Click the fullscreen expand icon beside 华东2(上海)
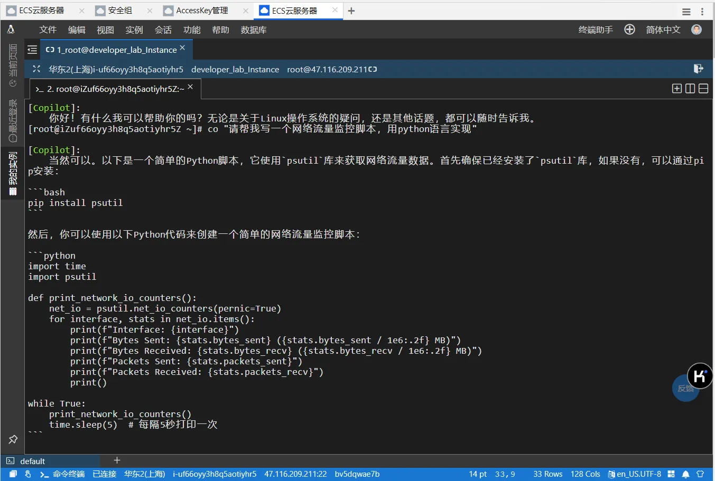Viewport: 715px width, 481px height. [36, 69]
